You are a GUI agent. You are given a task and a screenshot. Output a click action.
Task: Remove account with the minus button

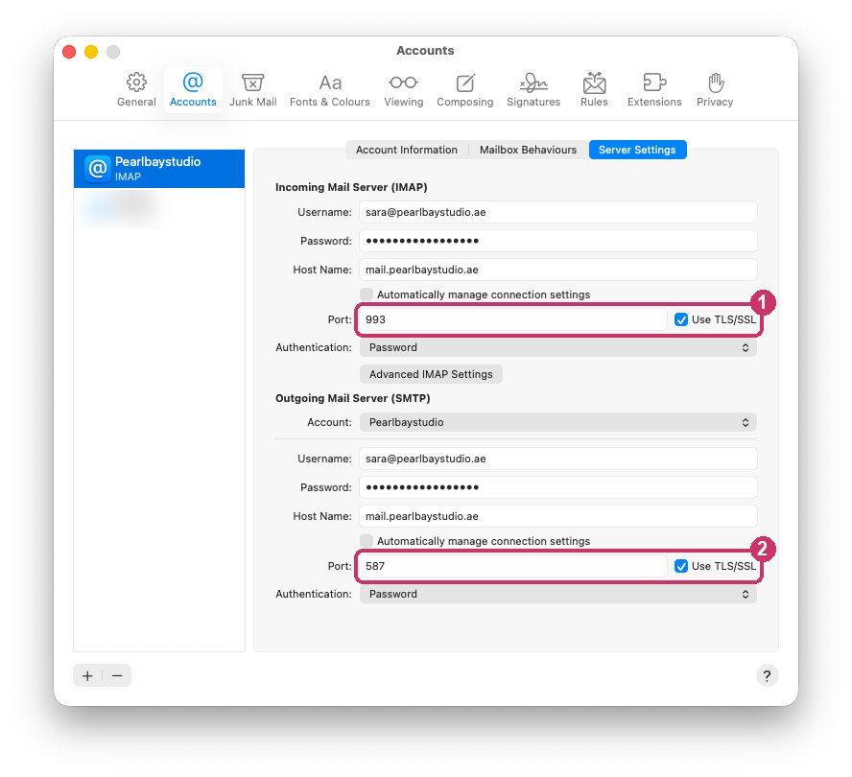[117, 676]
